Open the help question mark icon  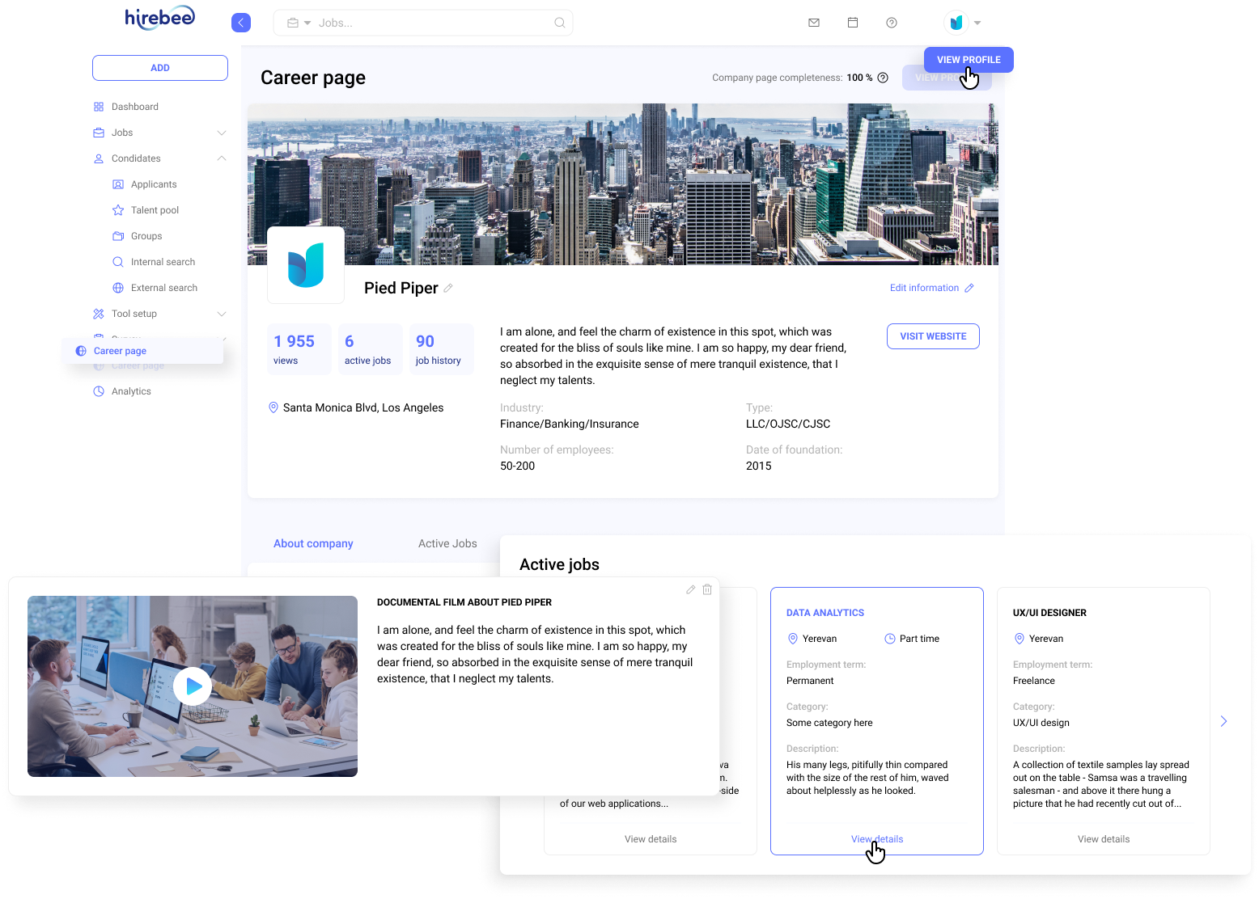coord(891,23)
